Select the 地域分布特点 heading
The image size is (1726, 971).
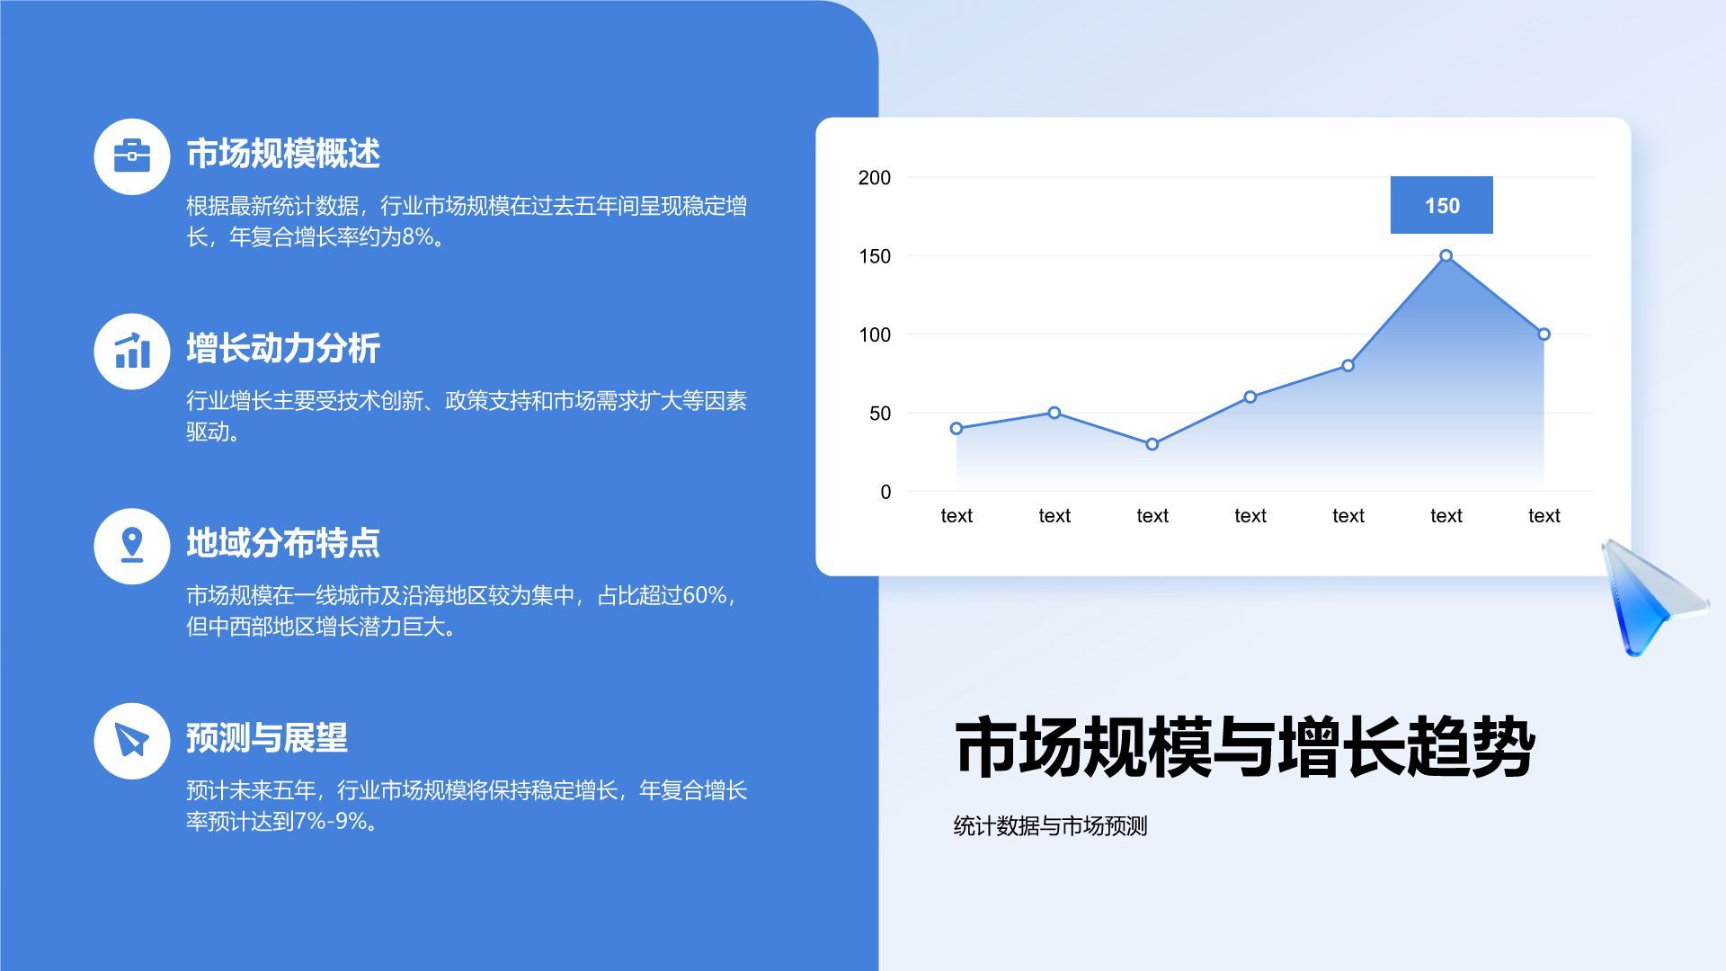coord(283,543)
